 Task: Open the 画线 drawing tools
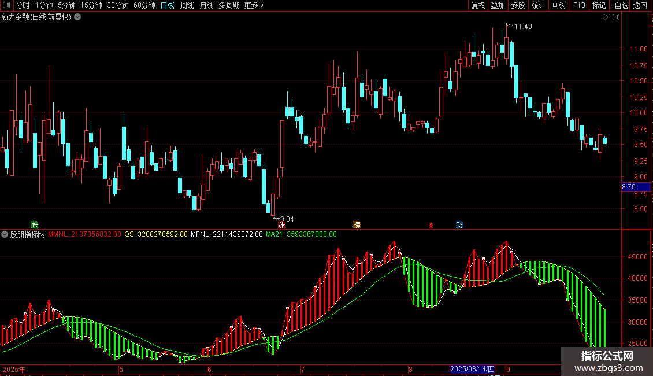[x=558, y=5]
